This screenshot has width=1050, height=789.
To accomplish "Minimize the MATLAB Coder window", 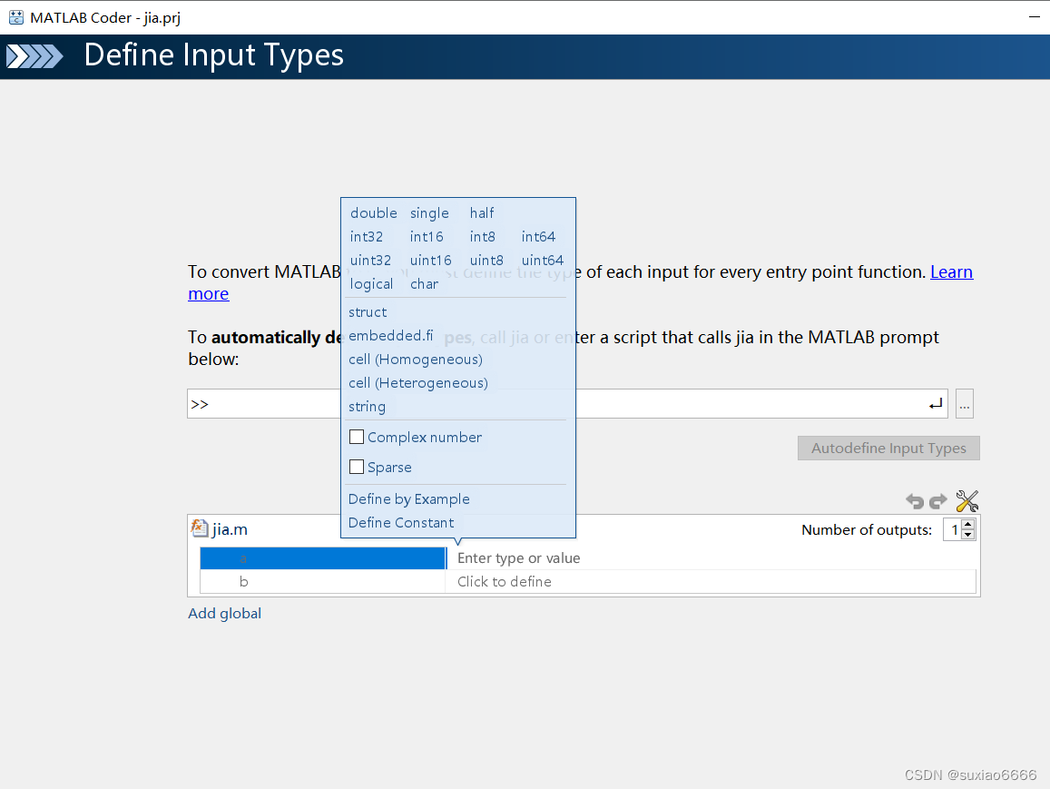I will (x=1034, y=17).
